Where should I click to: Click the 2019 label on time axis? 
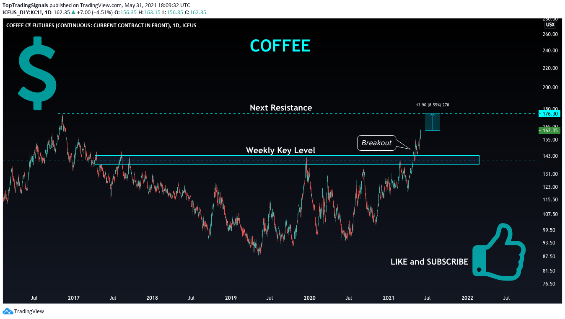[231, 298]
